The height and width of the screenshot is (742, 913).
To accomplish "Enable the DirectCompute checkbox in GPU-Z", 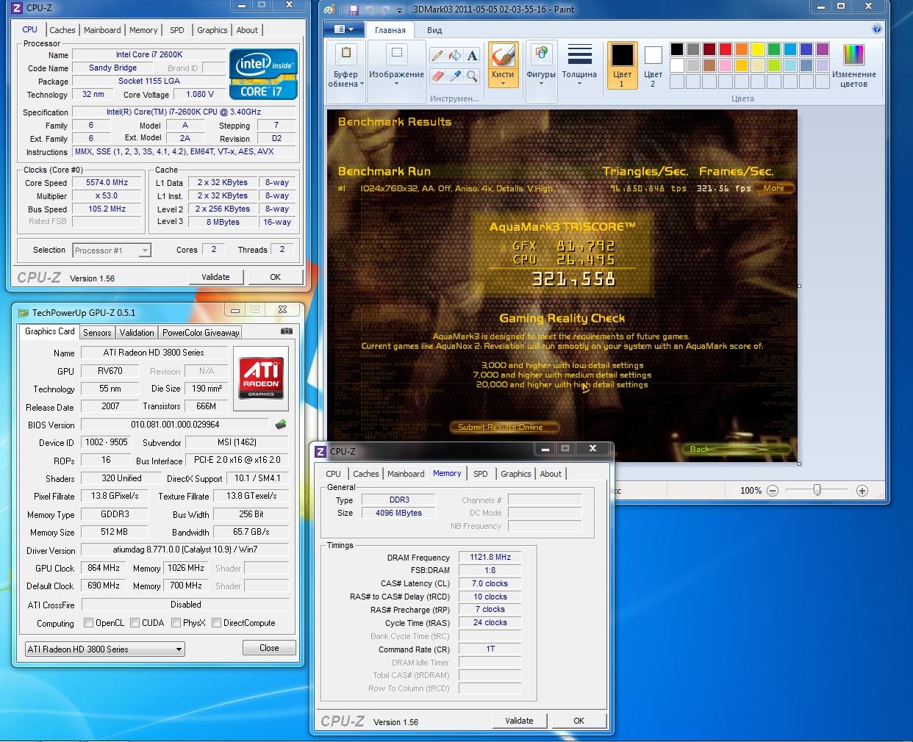I will coord(216,623).
